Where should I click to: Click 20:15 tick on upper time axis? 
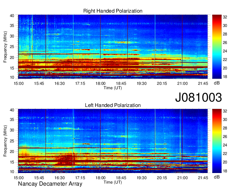pyautogui.click(x=162, y=83)
